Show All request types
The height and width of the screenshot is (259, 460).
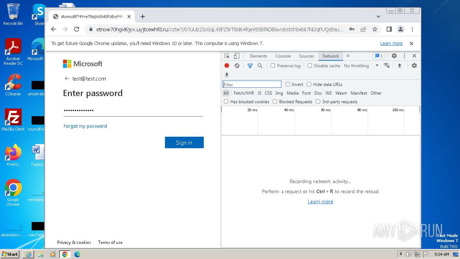pos(226,93)
